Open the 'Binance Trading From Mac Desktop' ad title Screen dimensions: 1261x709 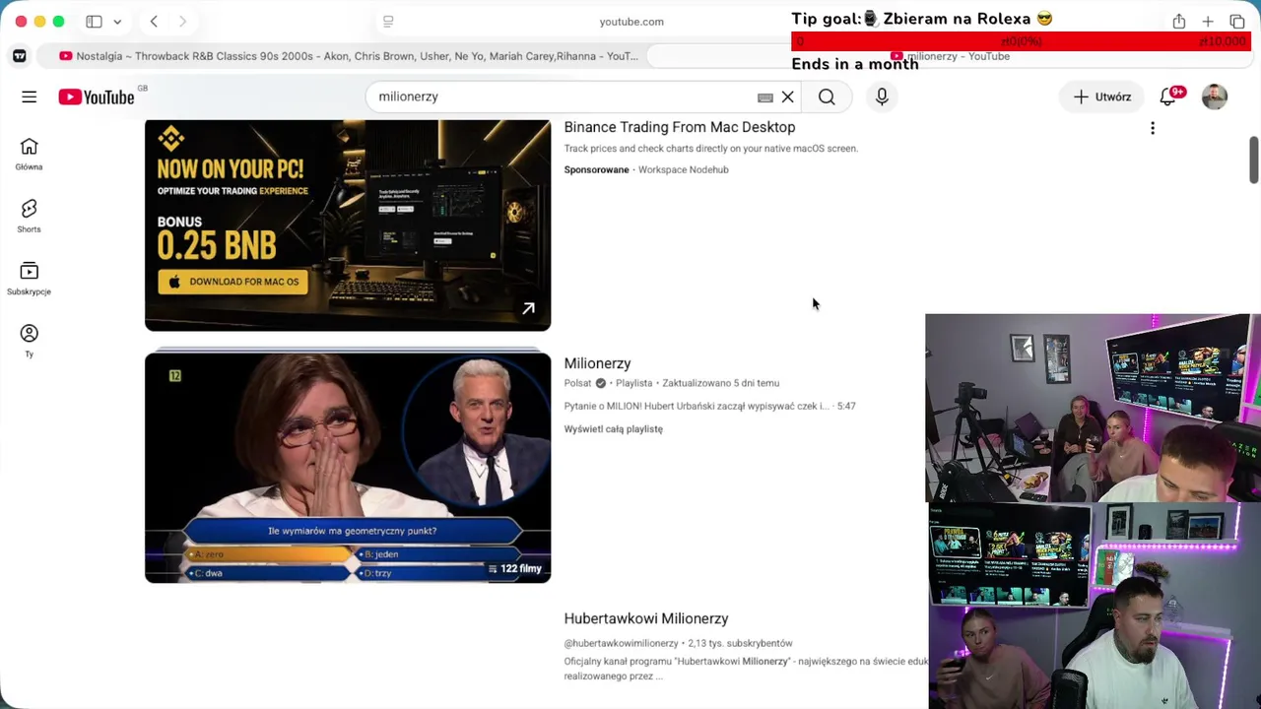[x=680, y=127]
